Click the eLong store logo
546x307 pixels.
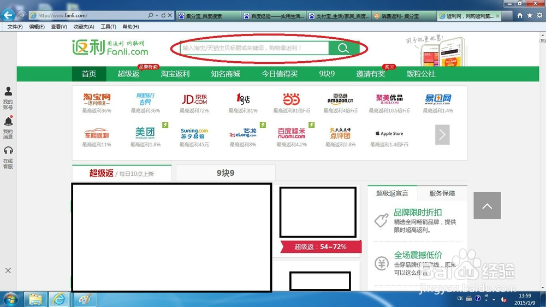pyautogui.click(x=243, y=133)
